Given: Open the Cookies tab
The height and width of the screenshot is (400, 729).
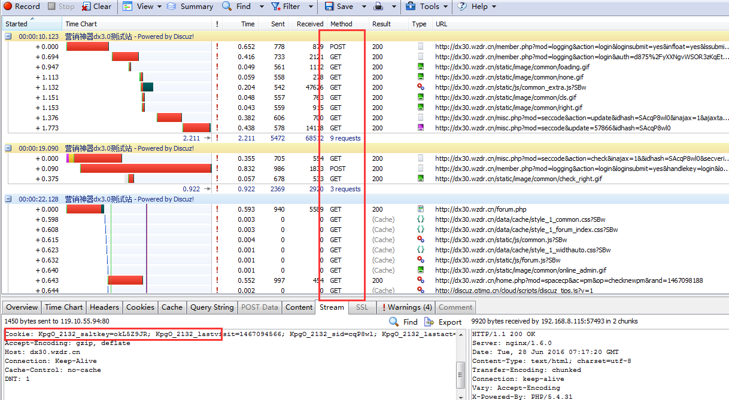Looking at the screenshot, I should [x=140, y=307].
